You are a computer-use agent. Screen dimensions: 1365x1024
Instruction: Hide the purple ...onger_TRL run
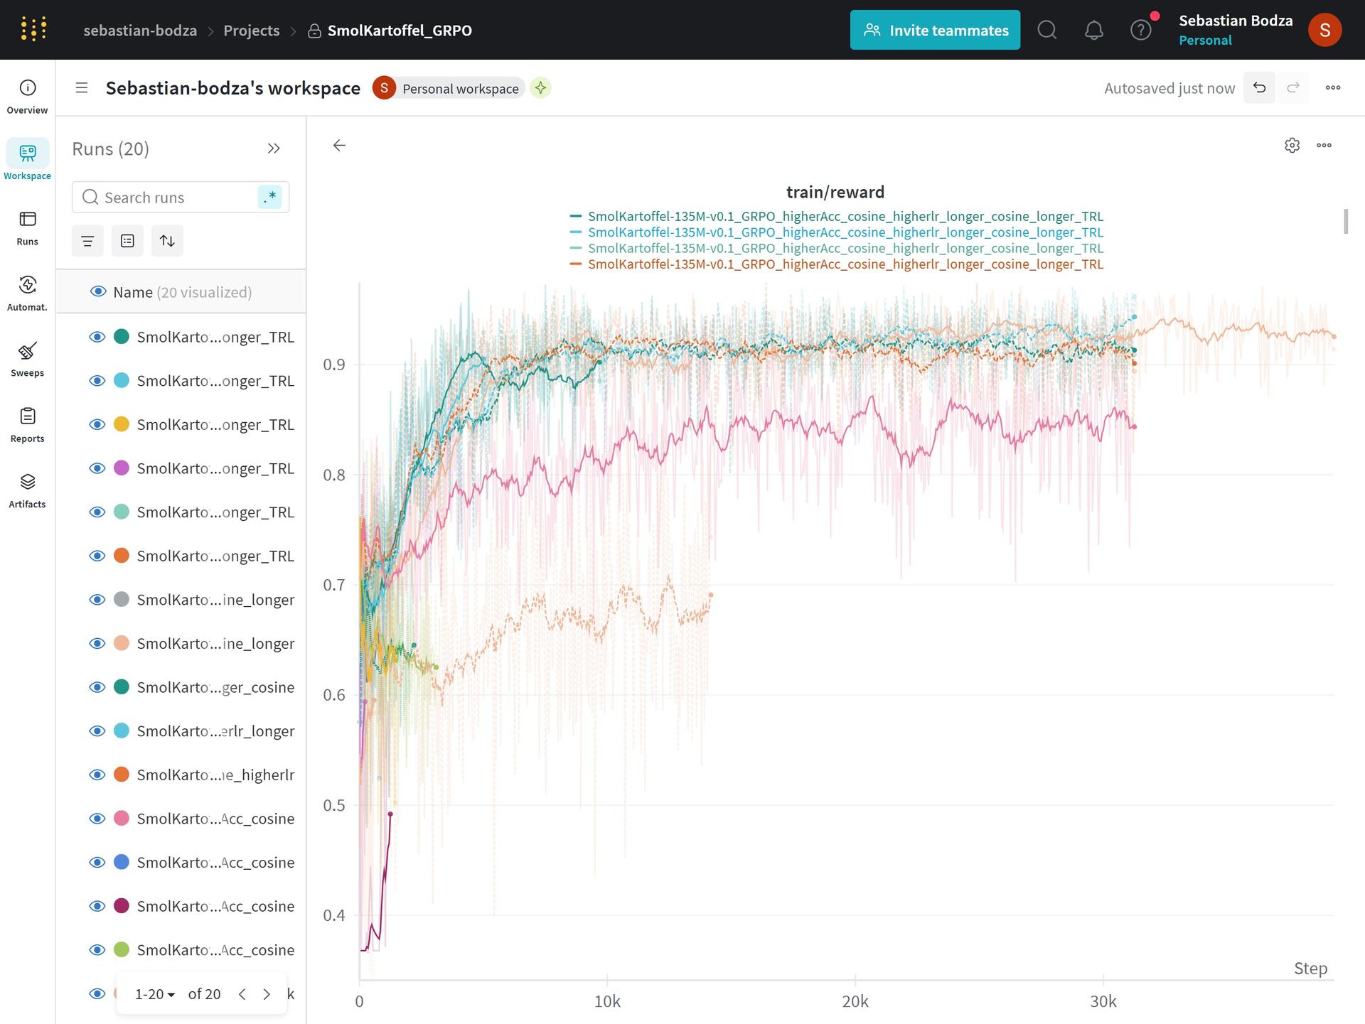pyautogui.click(x=97, y=468)
